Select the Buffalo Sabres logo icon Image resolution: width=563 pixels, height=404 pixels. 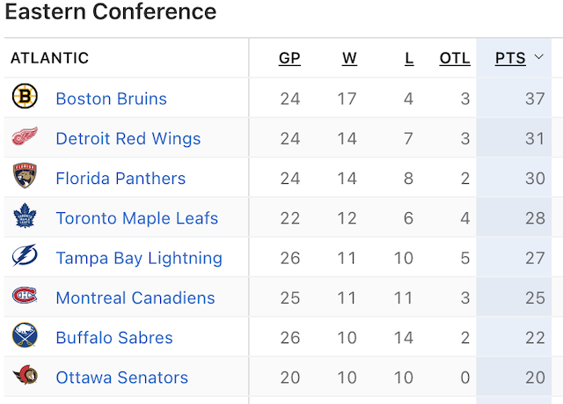point(25,335)
